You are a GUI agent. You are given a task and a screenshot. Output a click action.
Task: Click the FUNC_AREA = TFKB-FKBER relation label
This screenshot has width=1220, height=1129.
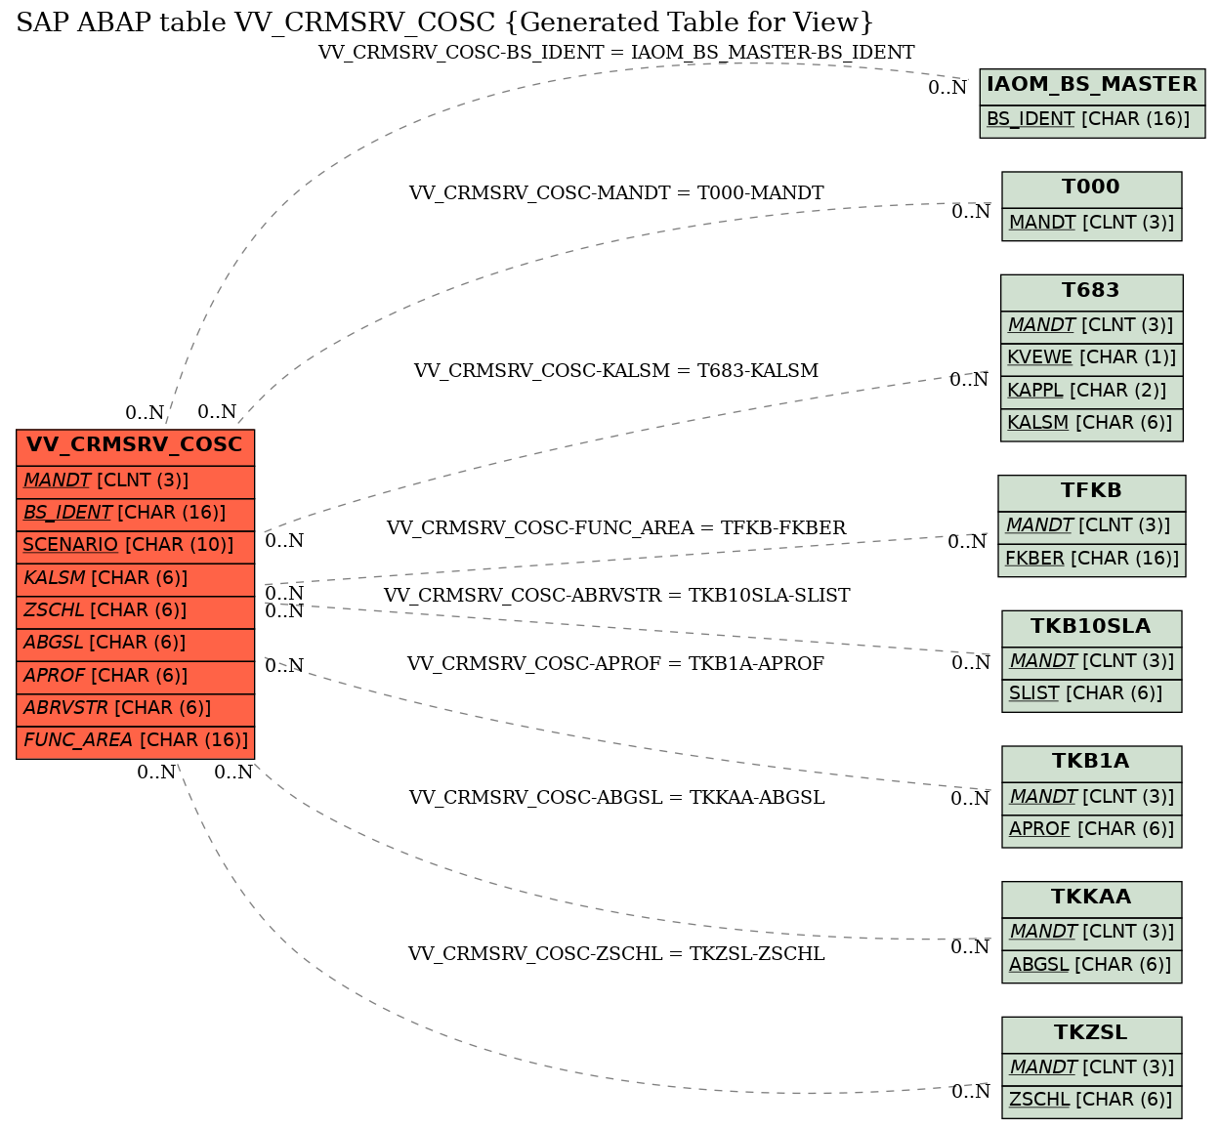(x=616, y=528)
